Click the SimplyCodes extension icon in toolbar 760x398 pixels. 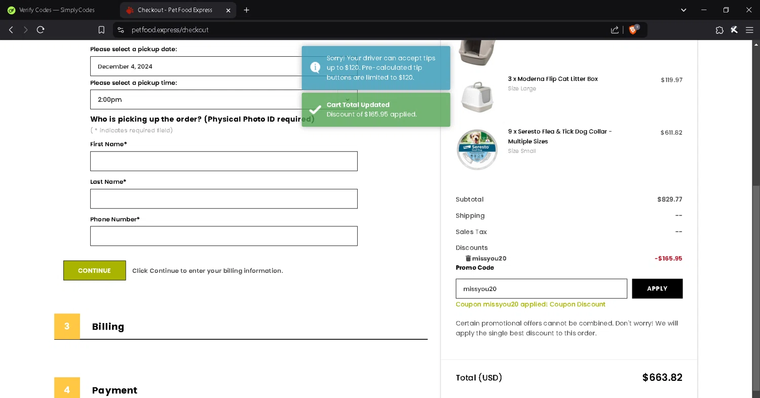[x=734, y=30]
